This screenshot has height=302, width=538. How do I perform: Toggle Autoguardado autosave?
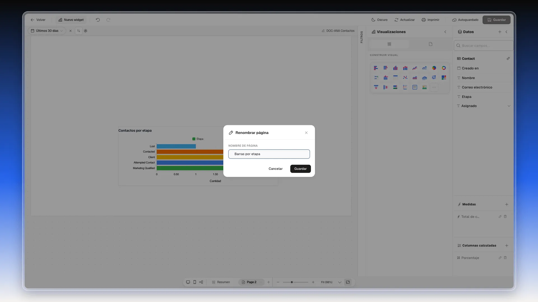tap(465, 20)
